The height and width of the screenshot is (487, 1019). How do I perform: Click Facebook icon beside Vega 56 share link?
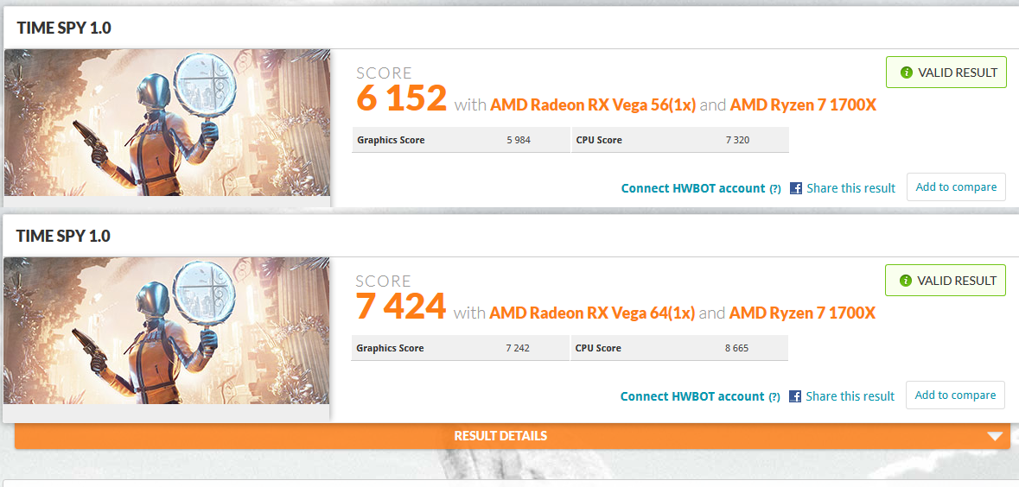click(x=795, y=188)
